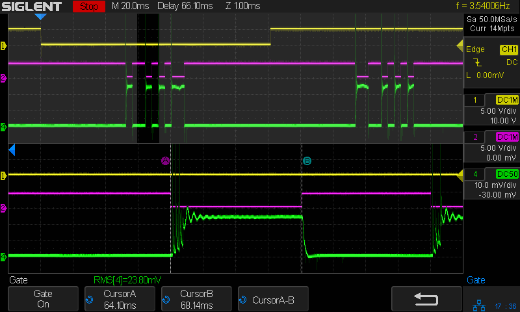Toggle the red Stop run state
Image resolution: width=520 pixels, height=312 pixels.
point(90,6)
